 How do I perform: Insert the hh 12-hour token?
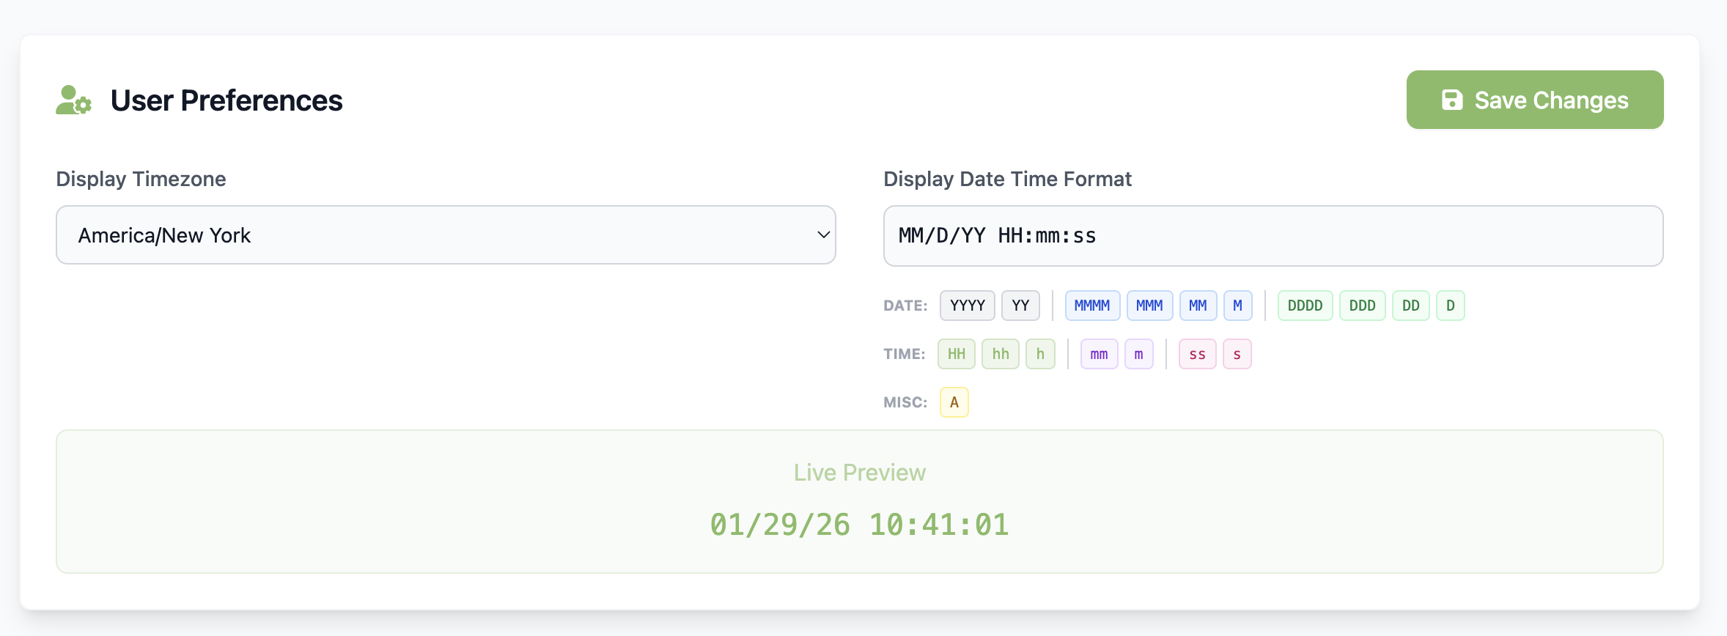tap(1001, 354)
